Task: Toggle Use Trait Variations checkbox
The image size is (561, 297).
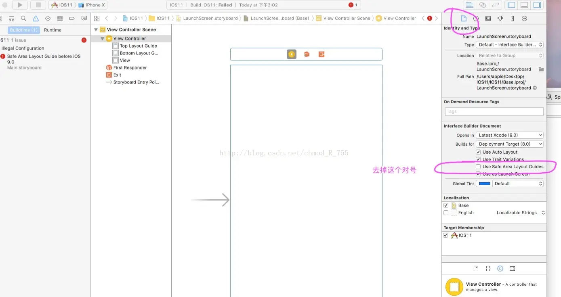Action: pos(478,159)
